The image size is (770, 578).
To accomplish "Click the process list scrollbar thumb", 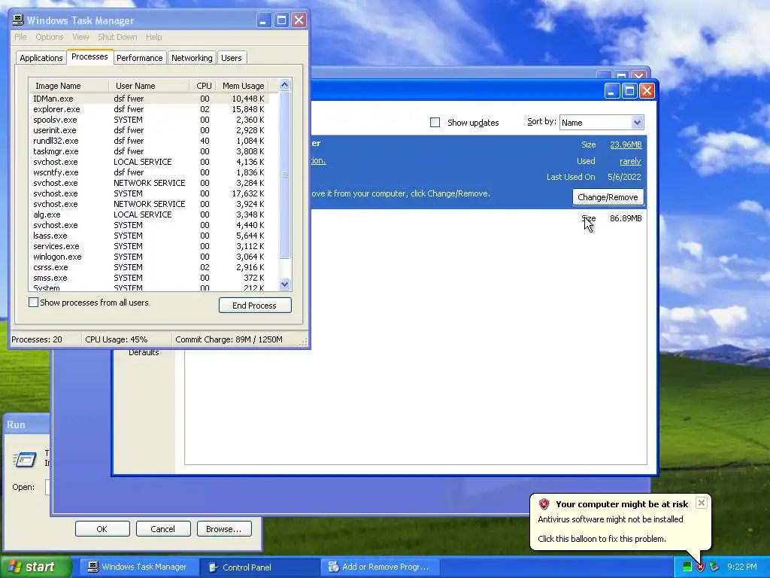I will [284, 175].
